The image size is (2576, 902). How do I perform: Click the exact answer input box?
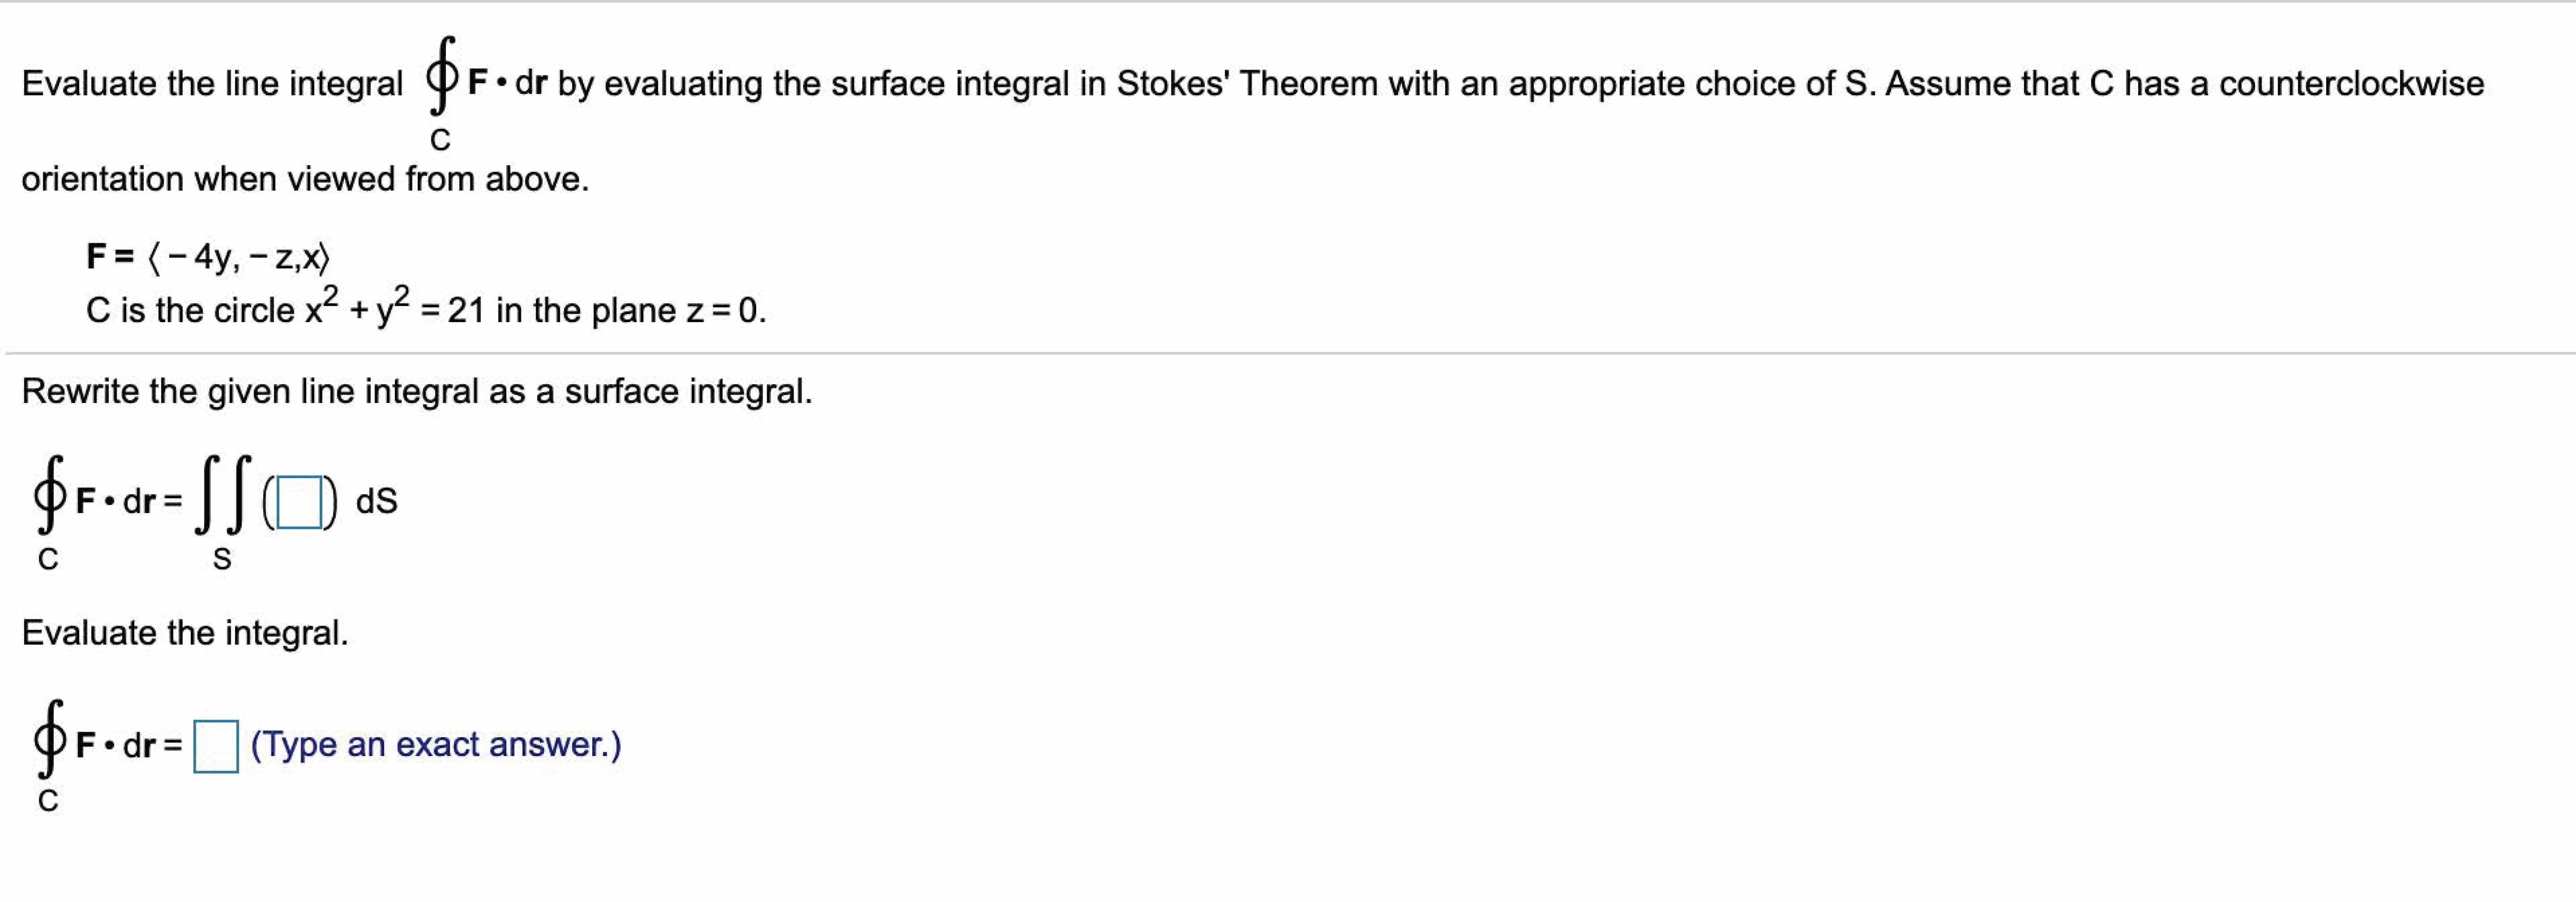[216, 746]
